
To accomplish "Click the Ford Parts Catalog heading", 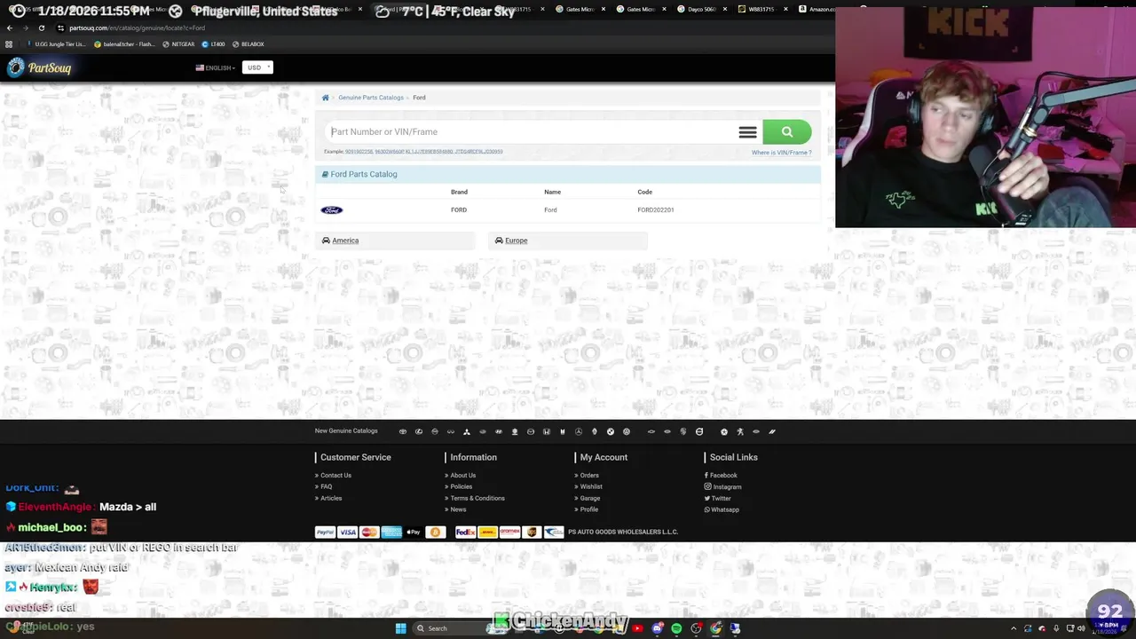I will tap(363, 175).
